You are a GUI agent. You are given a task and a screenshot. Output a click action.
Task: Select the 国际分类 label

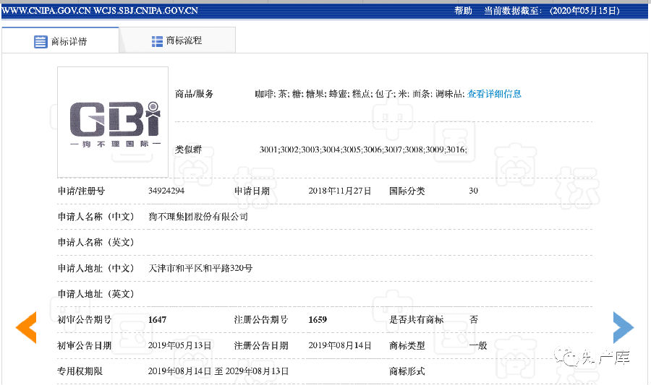pos(407,191)
